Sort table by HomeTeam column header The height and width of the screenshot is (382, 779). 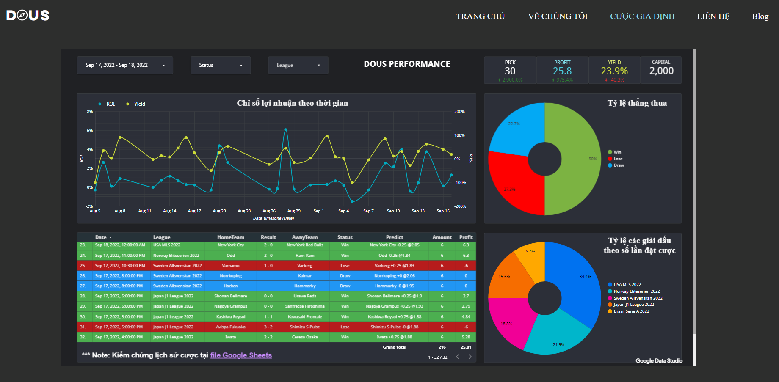point(231,237)
